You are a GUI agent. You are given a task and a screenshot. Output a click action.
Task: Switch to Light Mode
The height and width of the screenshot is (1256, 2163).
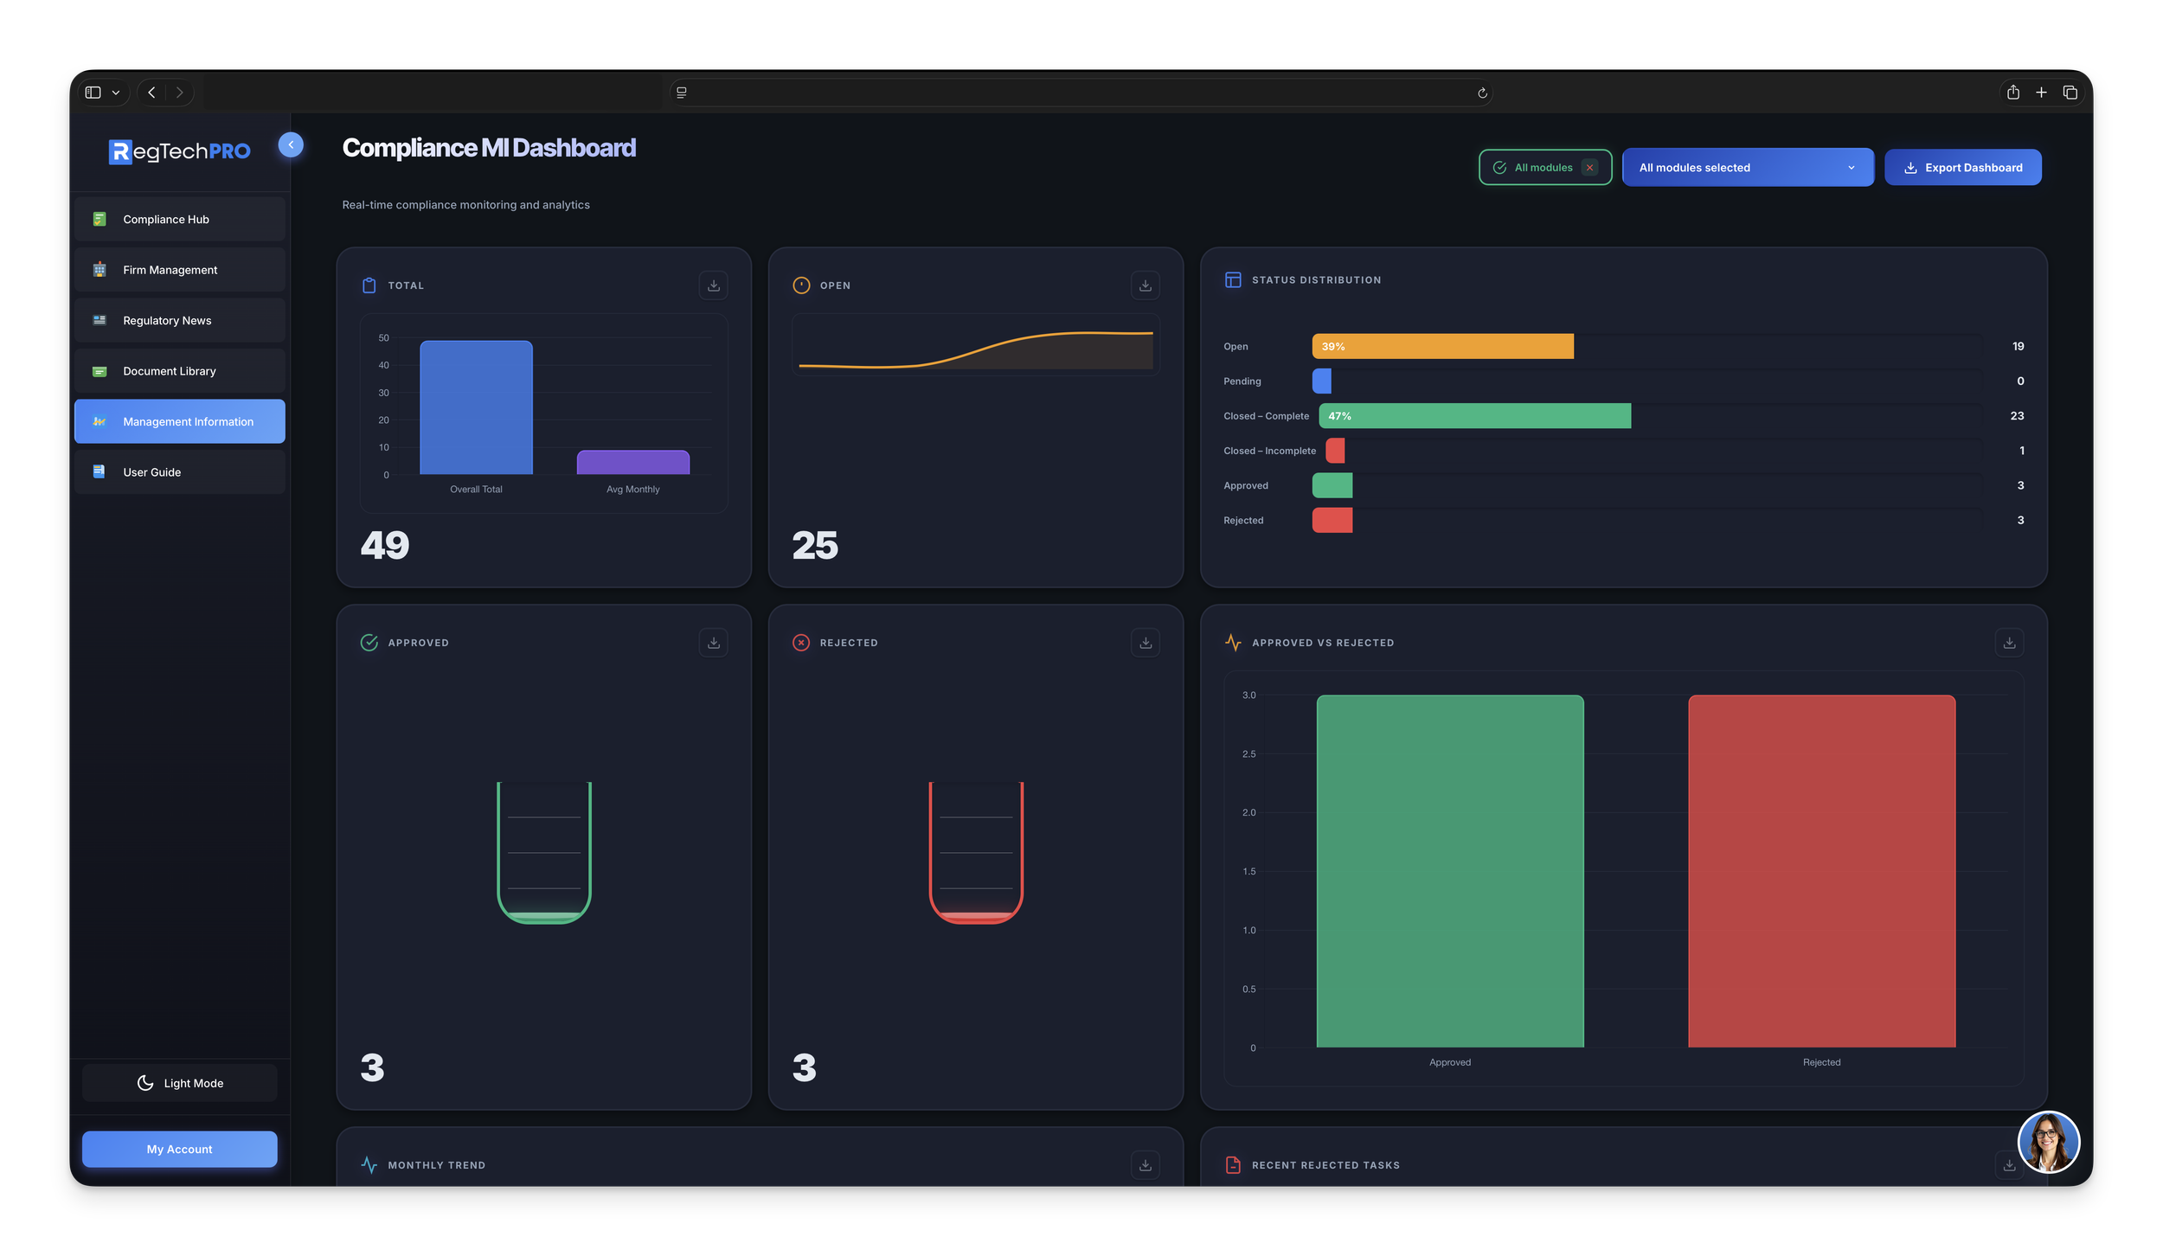(x=179, y=1082)
